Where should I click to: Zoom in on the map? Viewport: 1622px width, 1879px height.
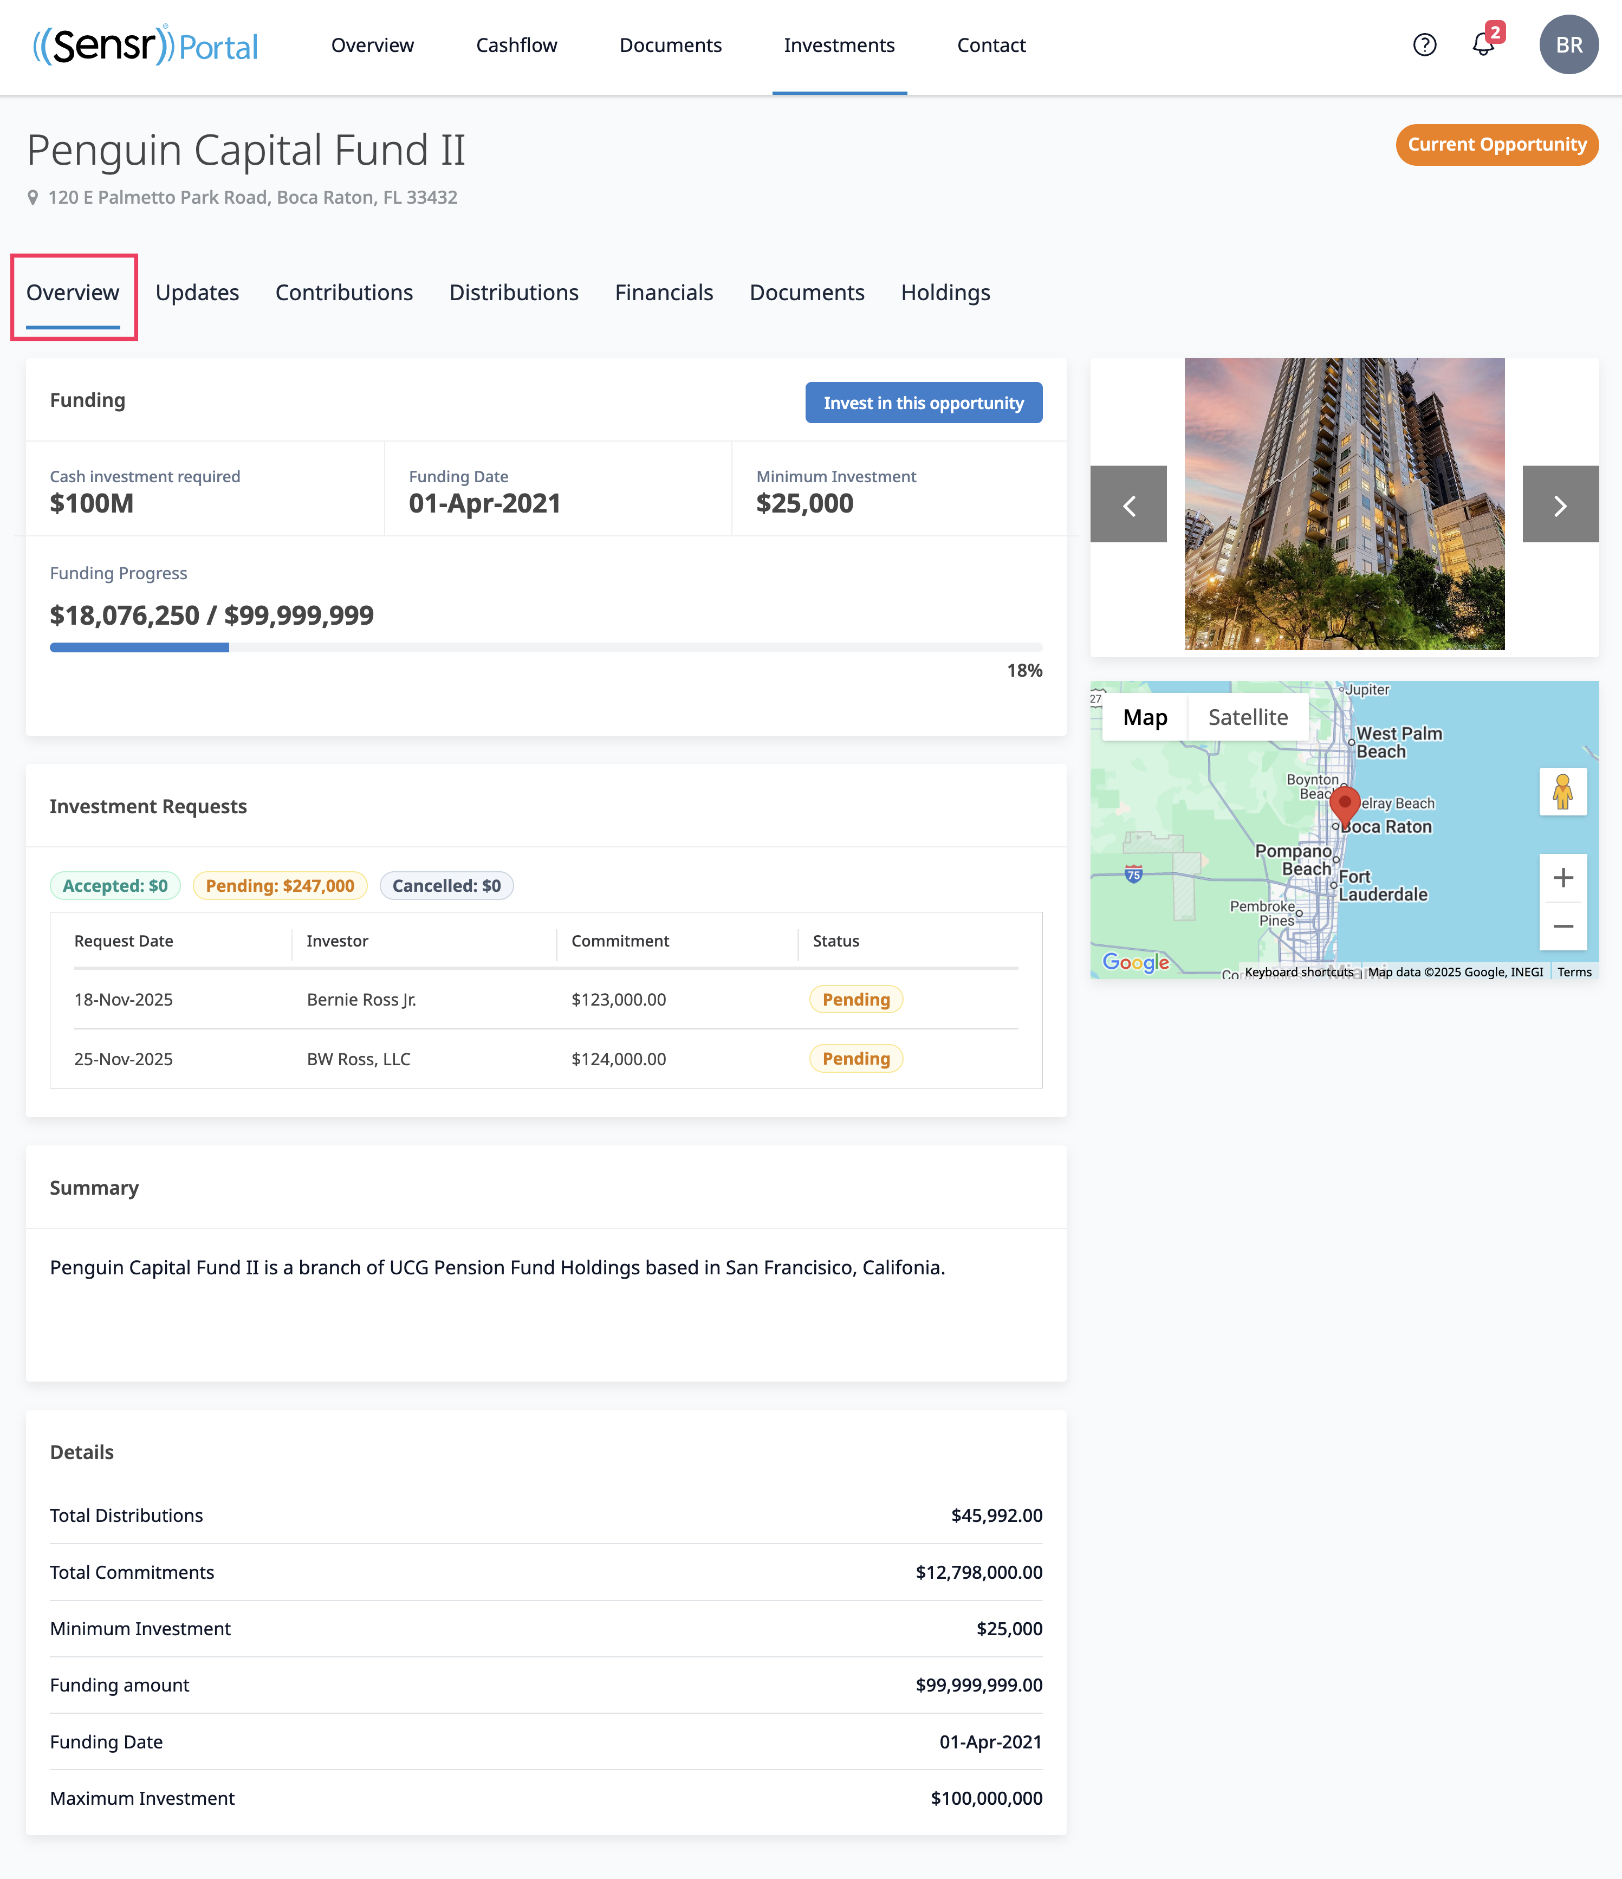pos(1562,878)
